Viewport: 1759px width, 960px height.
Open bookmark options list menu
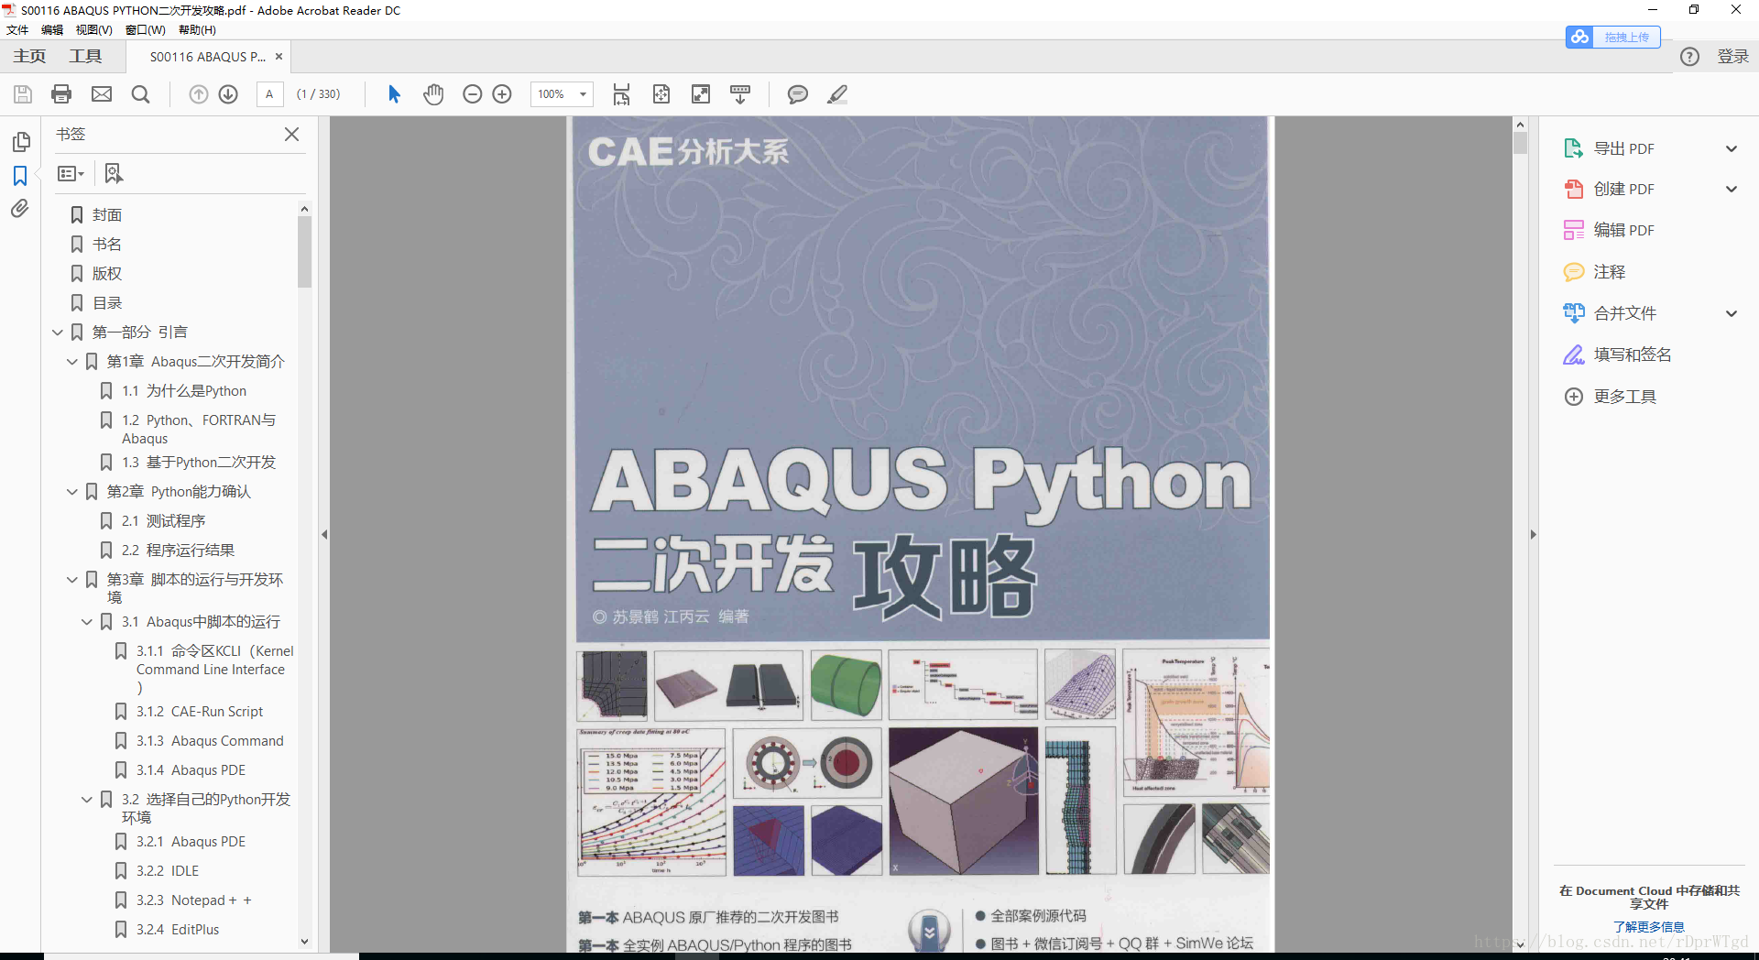pos(71,173)
